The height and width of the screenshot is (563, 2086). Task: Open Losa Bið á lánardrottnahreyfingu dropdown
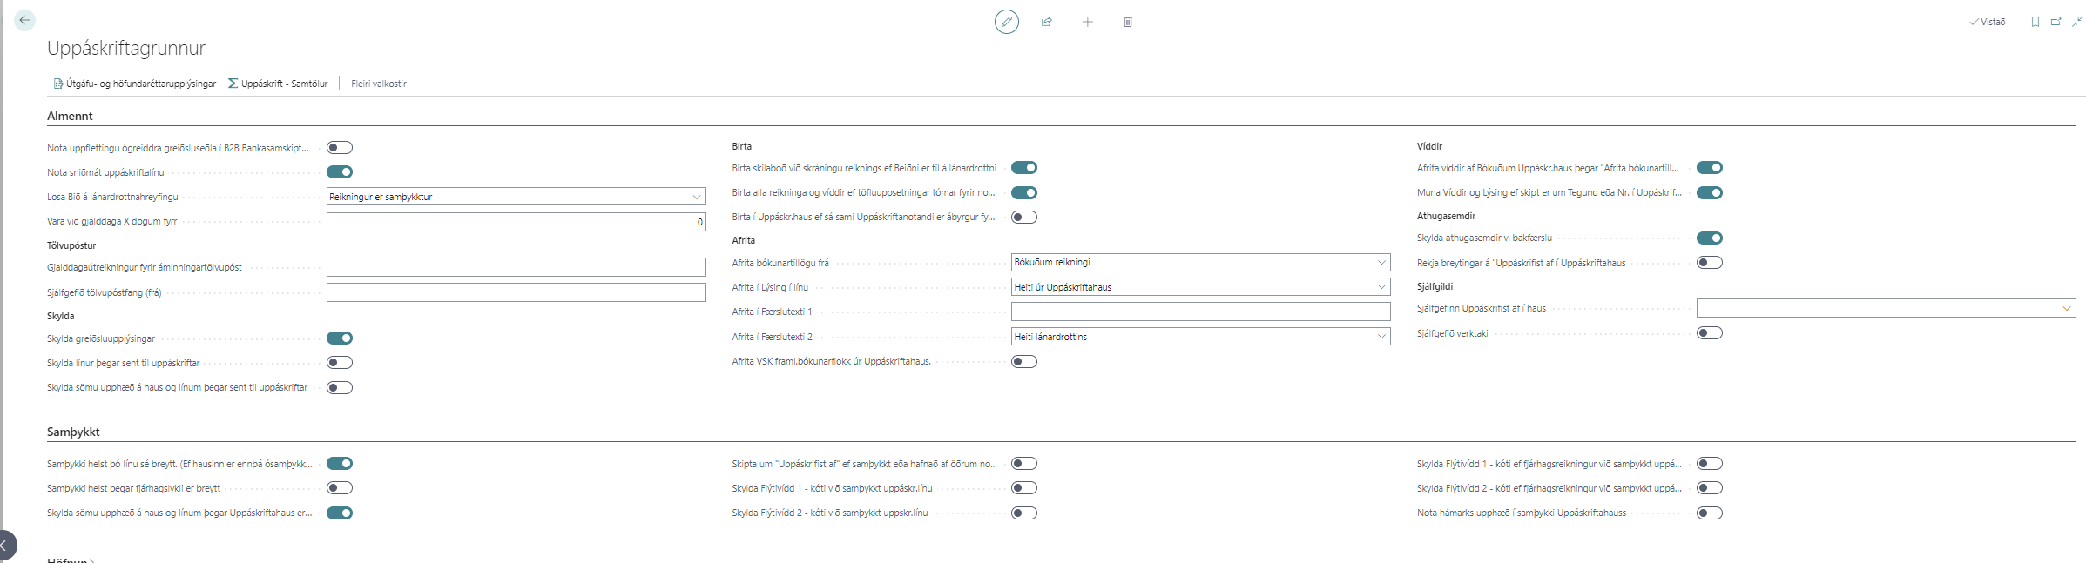click(516, 197)
